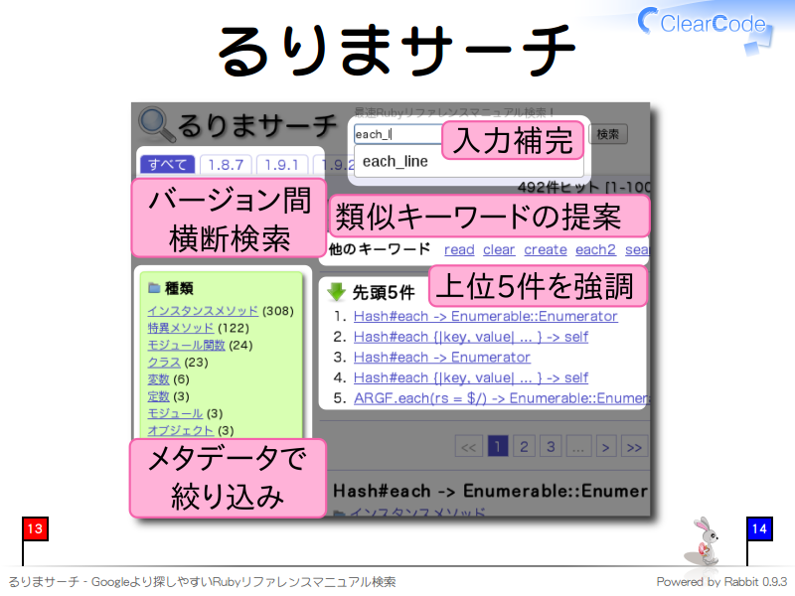Go to pagination page 3
Viewport: 795px width, 596px height.
[x=551, y=446]
